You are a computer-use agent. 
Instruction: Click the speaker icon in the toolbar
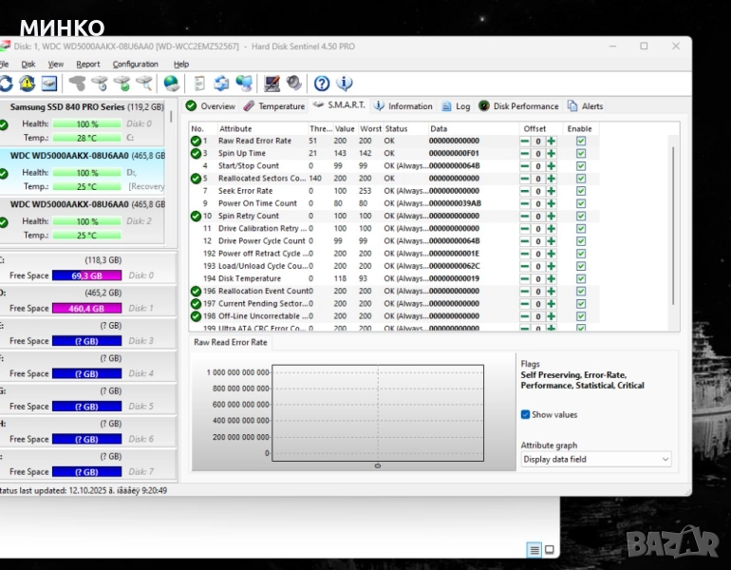(x=294, y=84)
